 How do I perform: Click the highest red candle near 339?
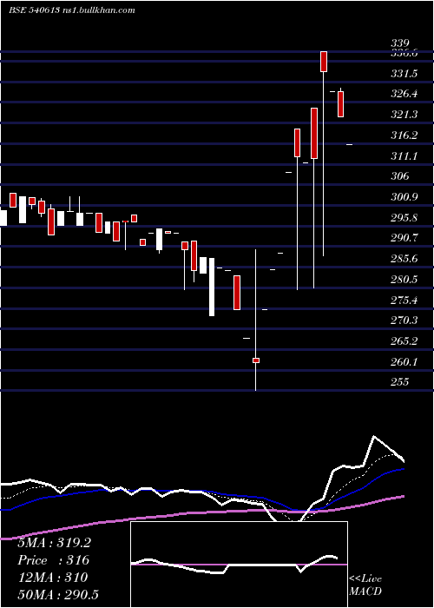point(324,62)
